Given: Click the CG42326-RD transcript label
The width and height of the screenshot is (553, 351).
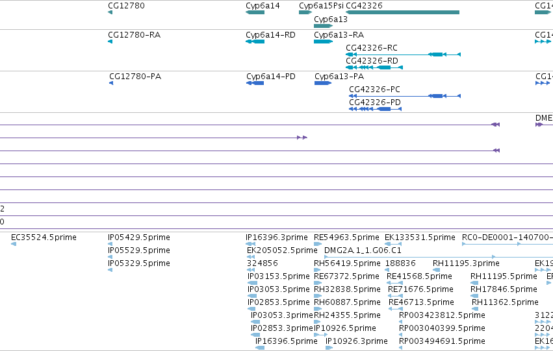Looking at the screenshot, I should coord(372,61).
